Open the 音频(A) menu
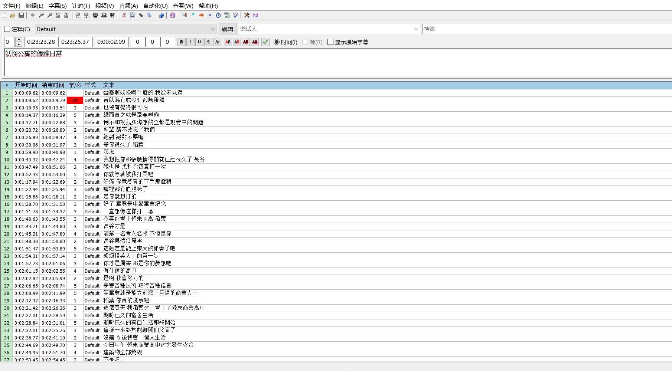Screen dimensions: 672x371 coord(128,6)
